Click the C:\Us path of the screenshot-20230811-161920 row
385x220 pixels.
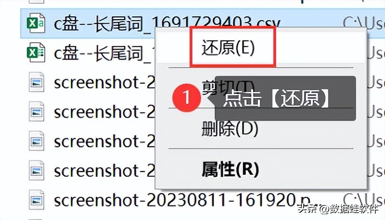point(364,200)
